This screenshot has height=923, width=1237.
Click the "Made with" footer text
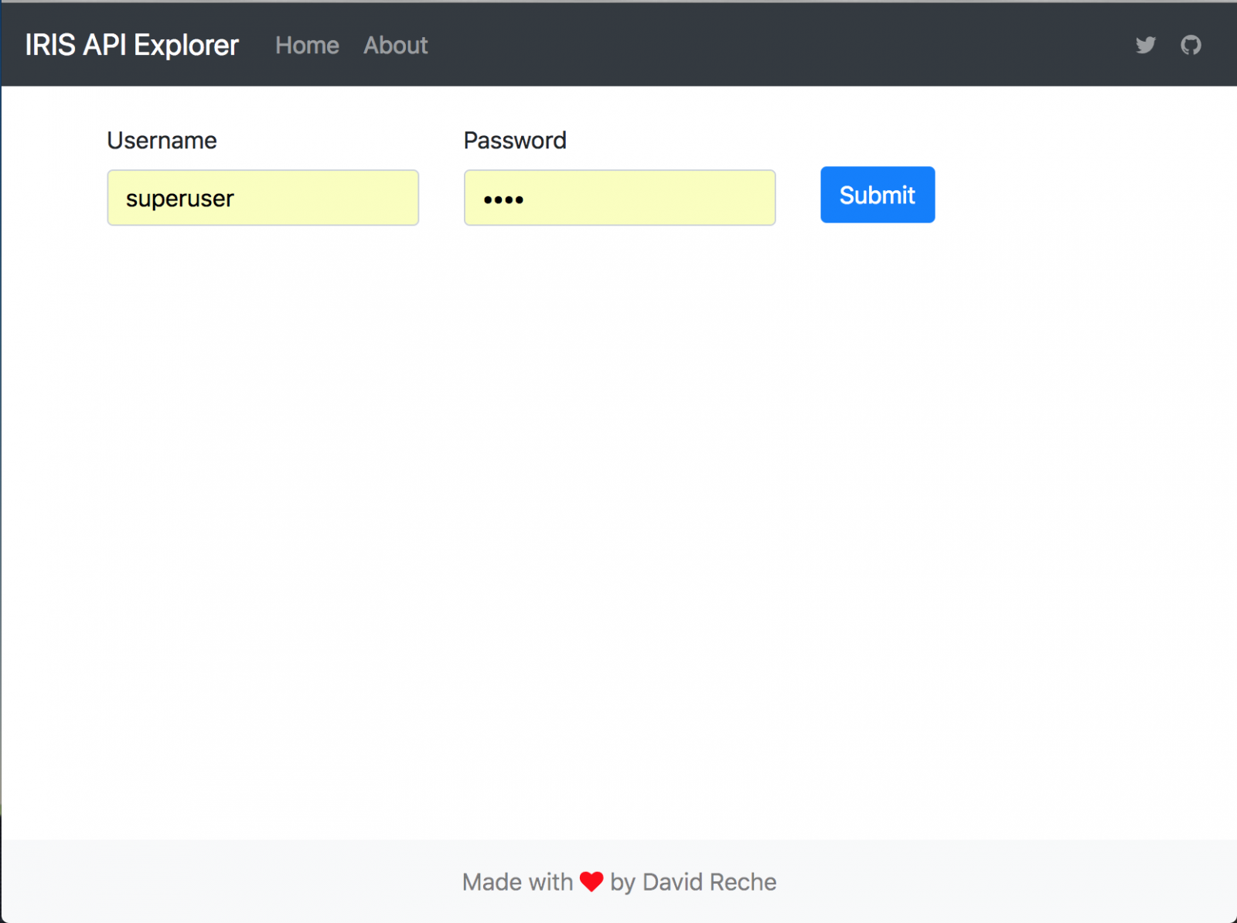click(517, 882)
